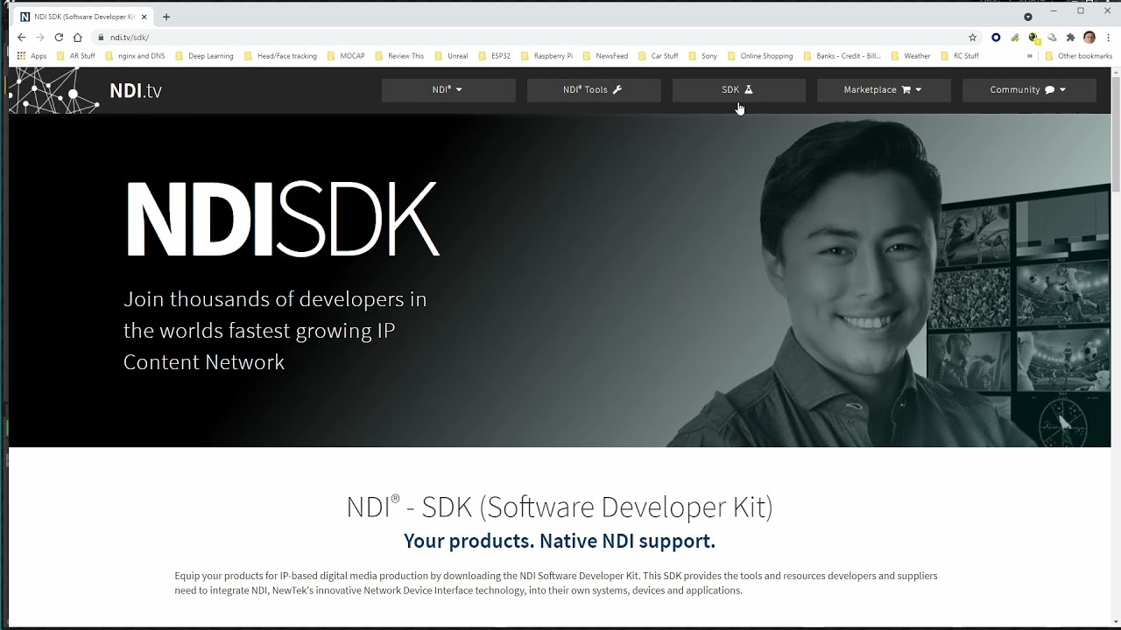Open the Review This bookmark folder
Image resolution: width=1121 pixels, height=630 pixels.
[399, 56]
